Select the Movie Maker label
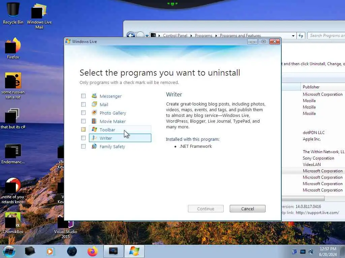 tap(113, 121)
